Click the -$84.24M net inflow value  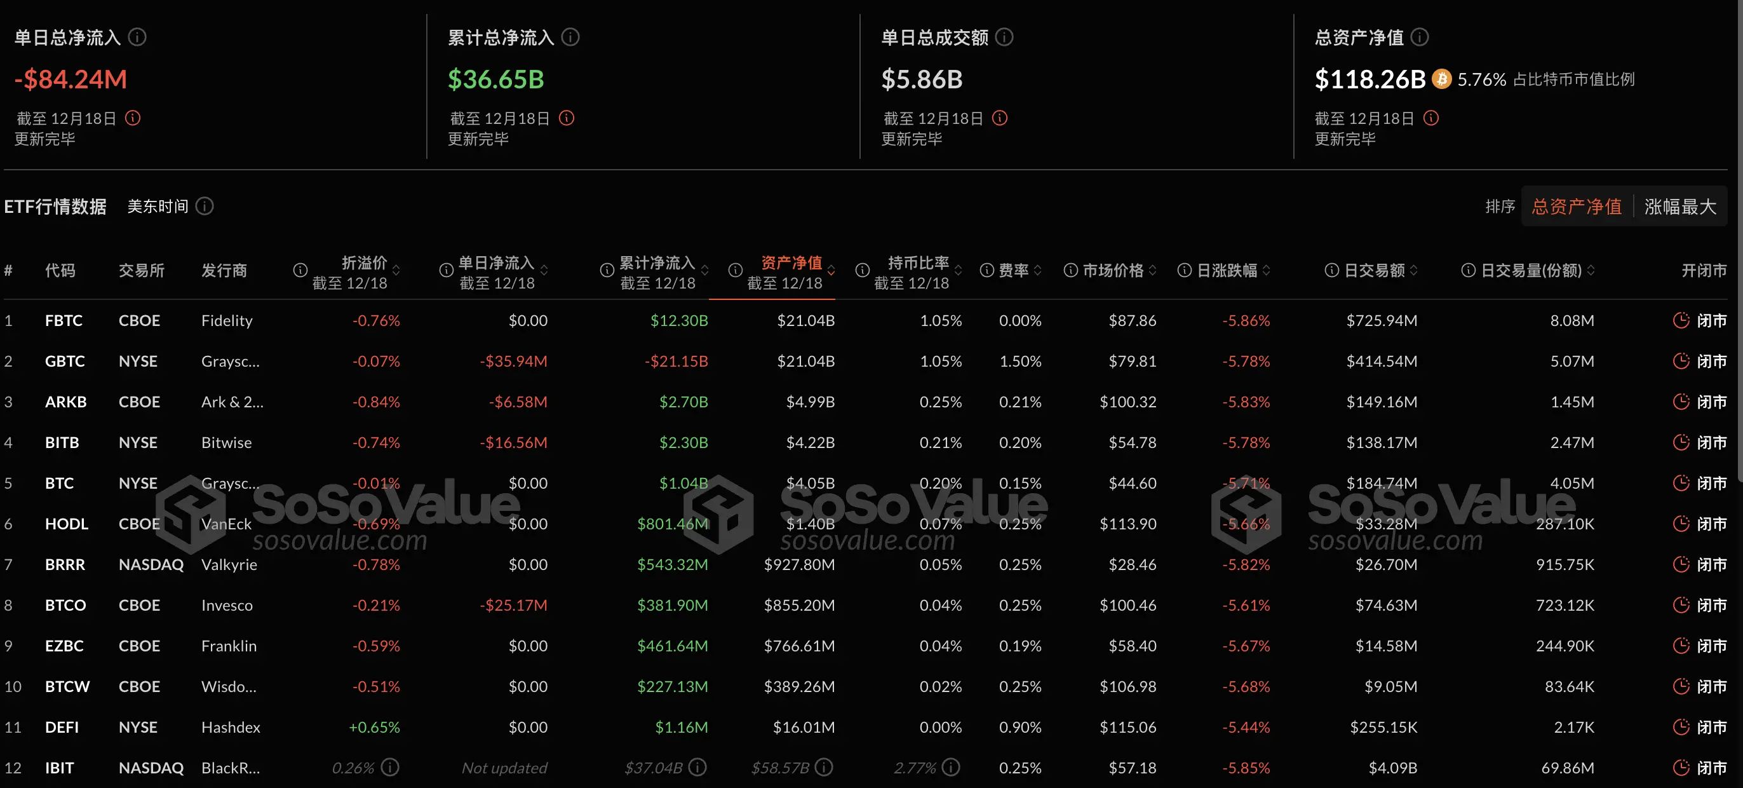pos(71,79)
